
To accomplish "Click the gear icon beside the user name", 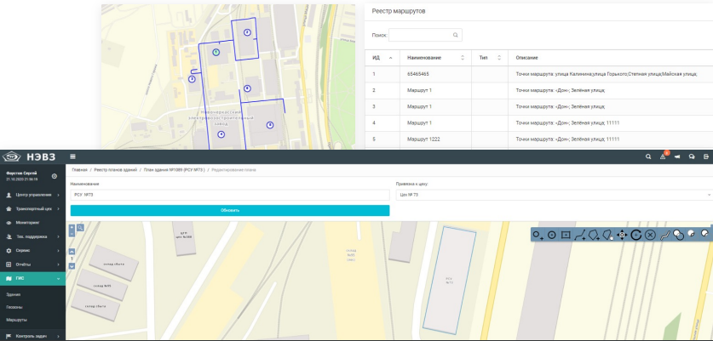I will point(55,176).
